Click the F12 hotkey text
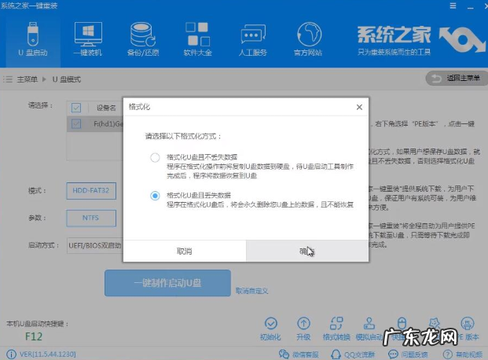 coord(34,336)
